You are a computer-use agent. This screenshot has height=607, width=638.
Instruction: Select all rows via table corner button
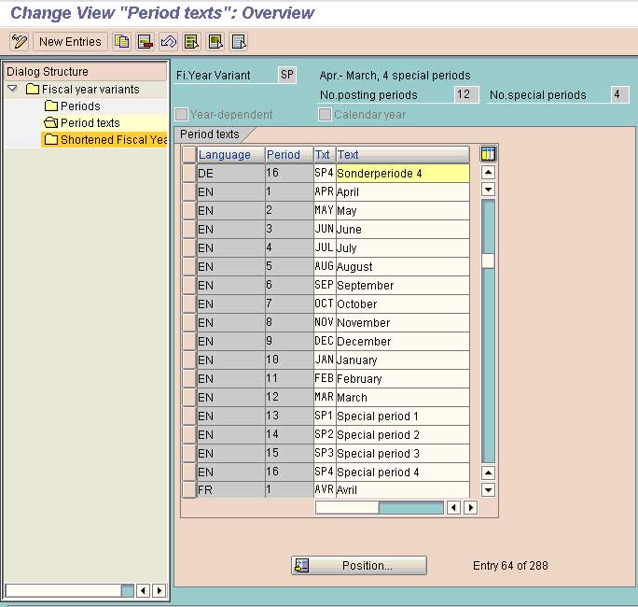coord(189,155)
